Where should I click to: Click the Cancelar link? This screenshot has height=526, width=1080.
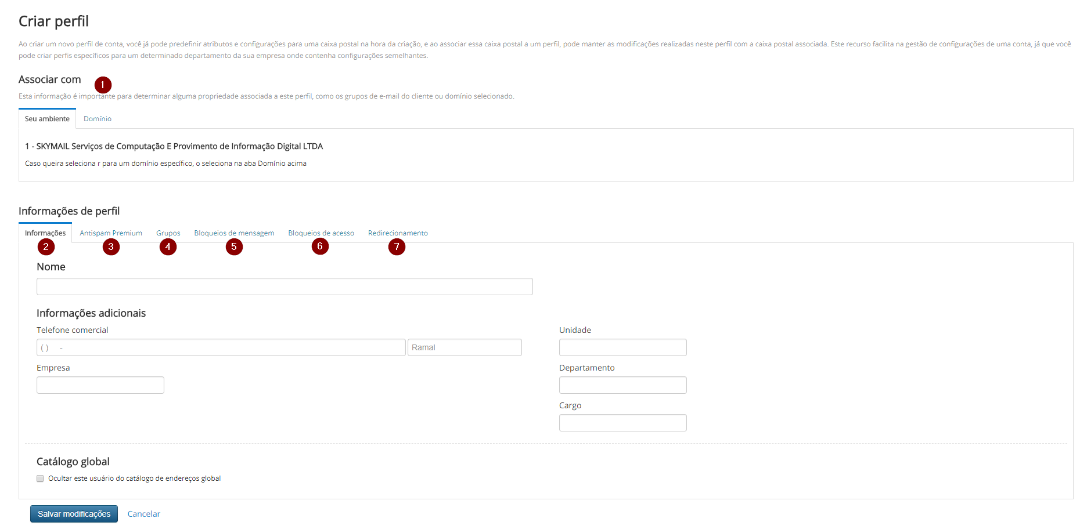[x=143, y=514]
